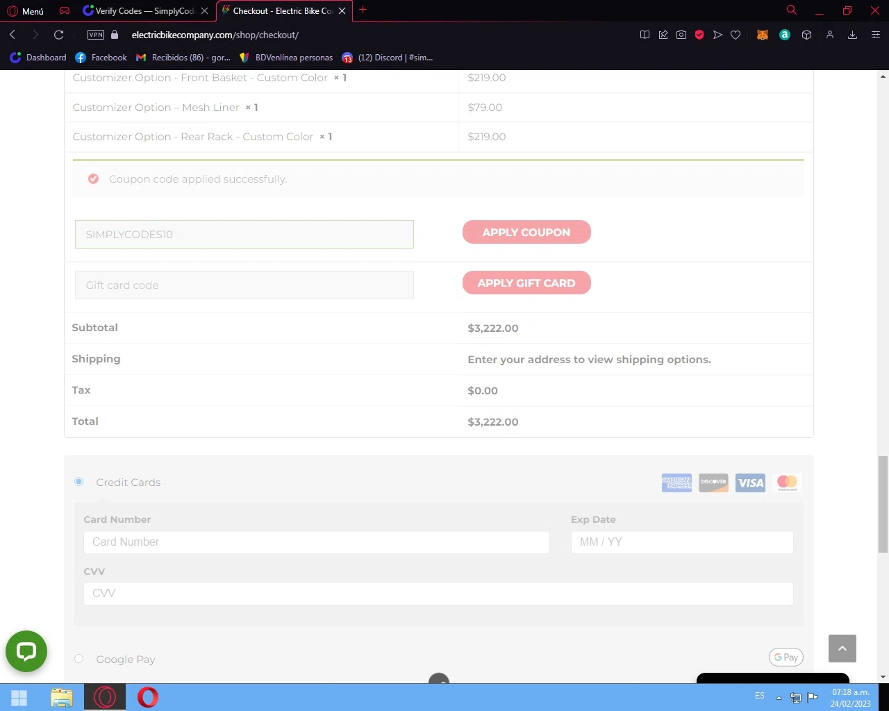Show hidden system tray icons
889x711 pixels.
click(779, 698)
